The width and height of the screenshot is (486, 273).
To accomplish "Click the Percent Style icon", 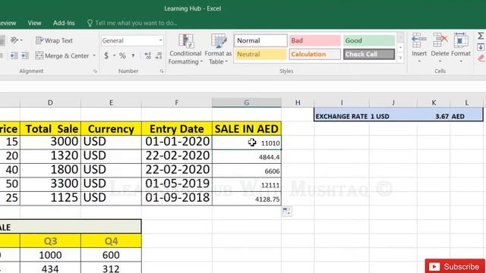I will click(122, 55).
